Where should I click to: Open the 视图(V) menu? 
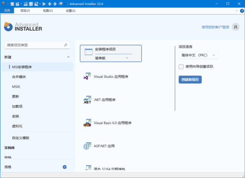point(48,11)
